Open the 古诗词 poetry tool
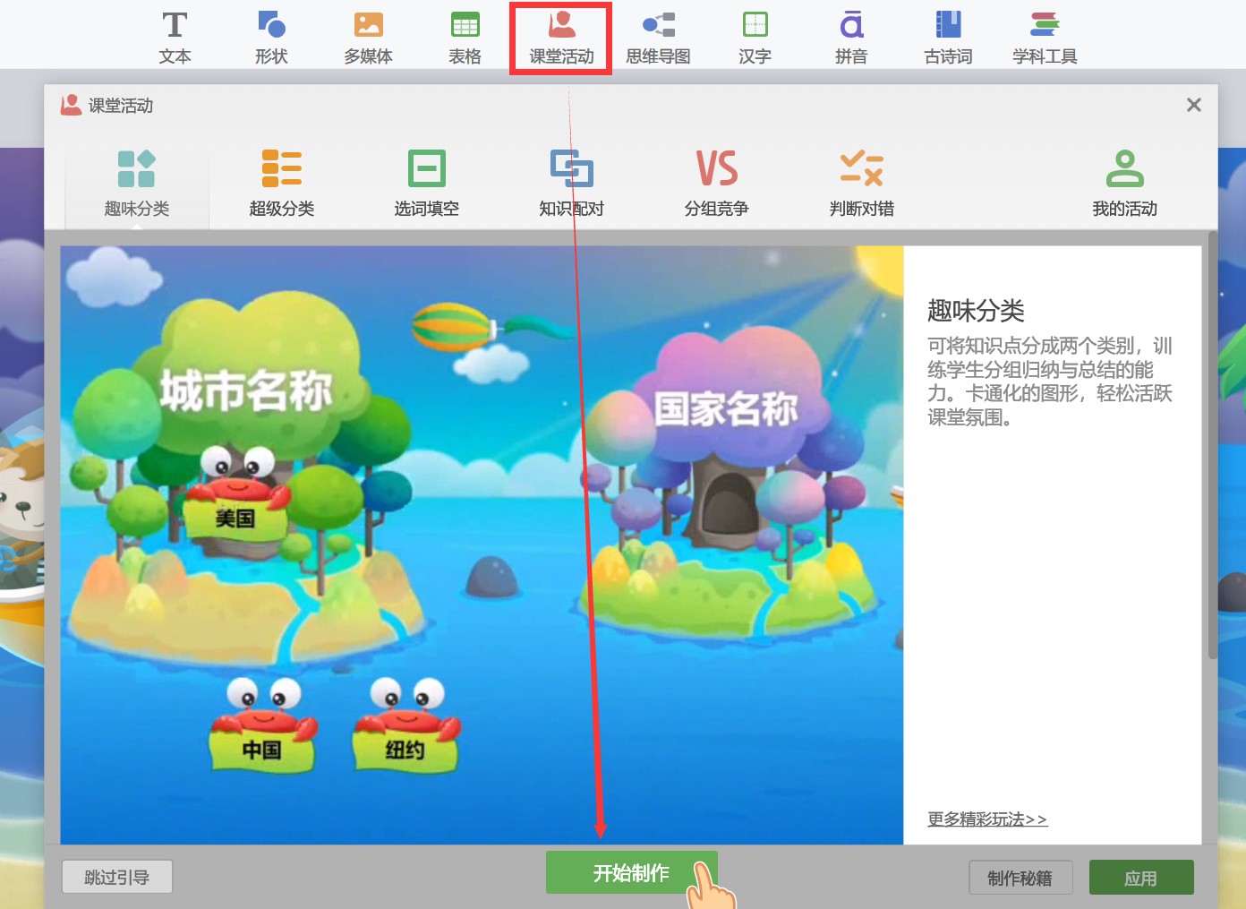The width and height of the screenshot is (1246, 909). coord(948,37)
